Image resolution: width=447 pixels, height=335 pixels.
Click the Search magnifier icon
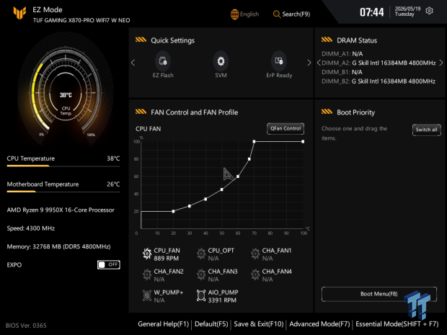(x=276, y=14)
